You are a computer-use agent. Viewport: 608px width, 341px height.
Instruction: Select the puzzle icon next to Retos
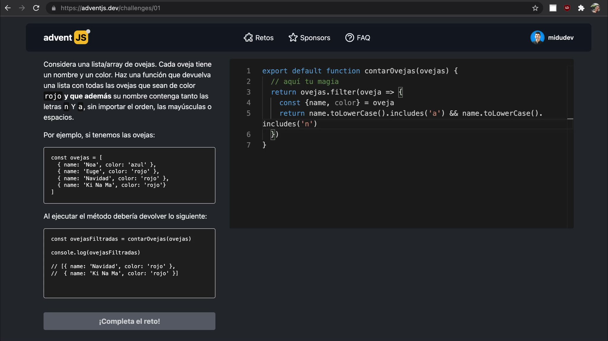(x=249, y=38)
